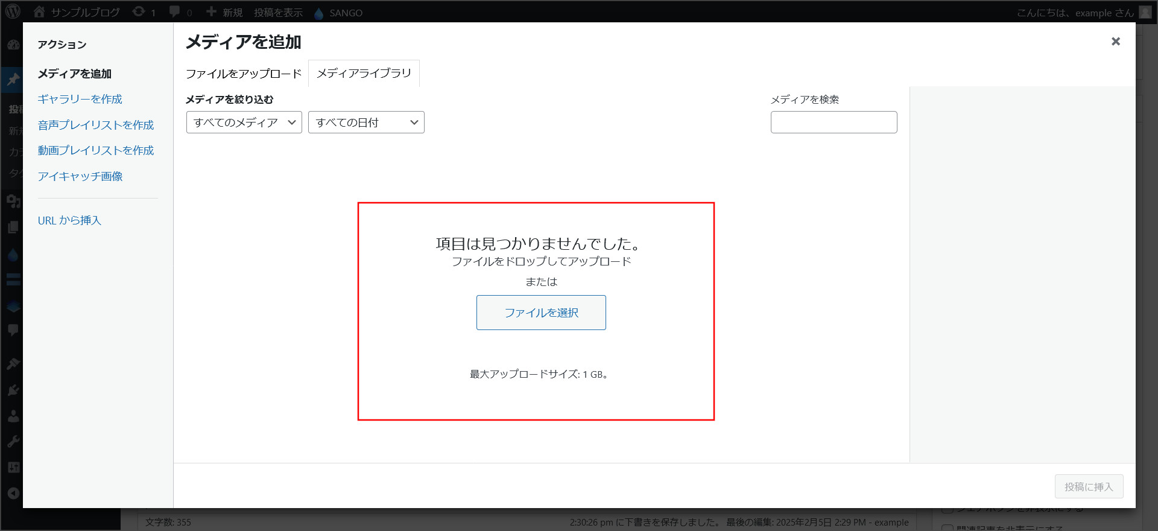Click the plus icon next to 新規
The image size is (1158, 531).
tap(211, 11)
